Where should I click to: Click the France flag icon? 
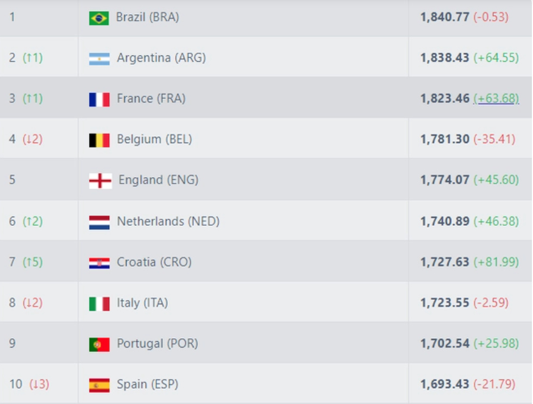[x=99, y=99]
